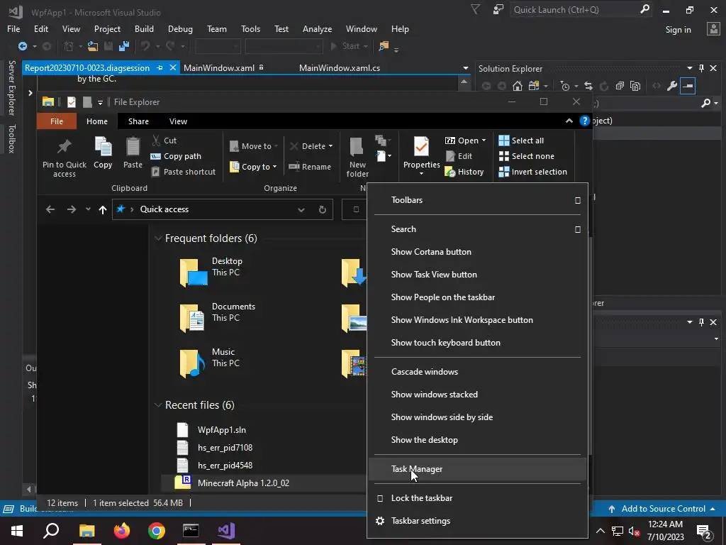Click the Visual Studio feedback icon
The height and width of the screenshot is (545, 726).
(498, 9)
